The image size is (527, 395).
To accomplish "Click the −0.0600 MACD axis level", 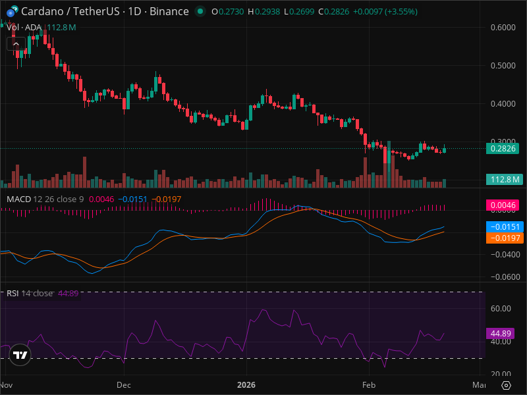I will [x=505, y=277].
